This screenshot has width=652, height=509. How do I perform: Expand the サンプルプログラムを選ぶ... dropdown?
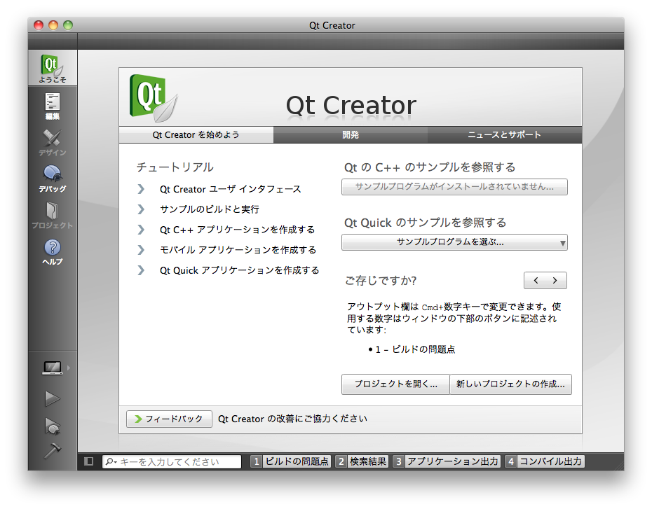(x=454, y=242)
